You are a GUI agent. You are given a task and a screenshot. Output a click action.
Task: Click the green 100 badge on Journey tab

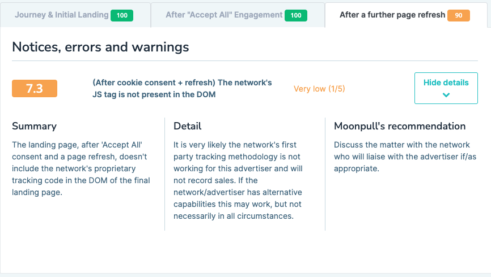[122, 16]
